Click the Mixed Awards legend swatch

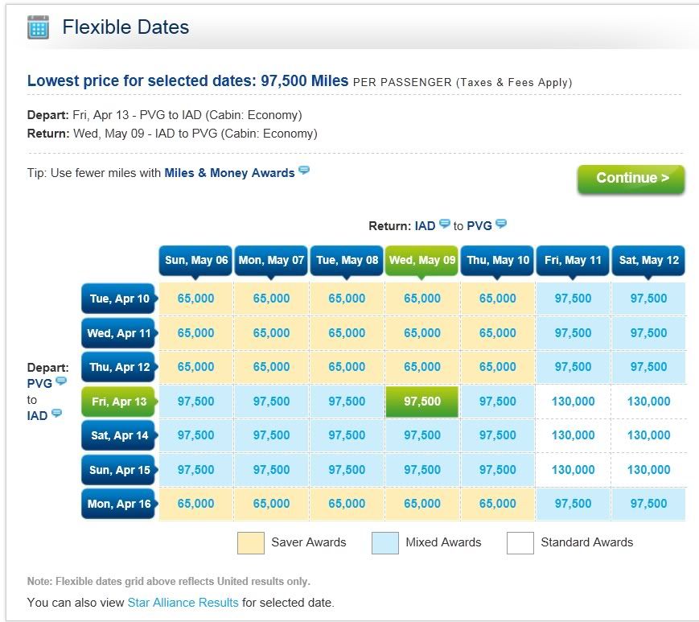(x=385, y=543)
